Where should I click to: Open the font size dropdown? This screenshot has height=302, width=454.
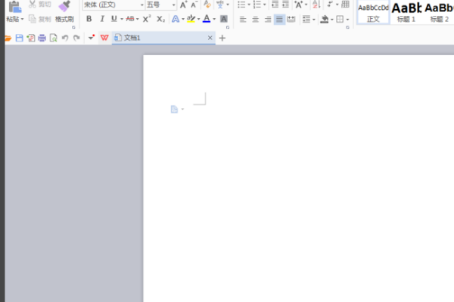click(x=173, y=5)
